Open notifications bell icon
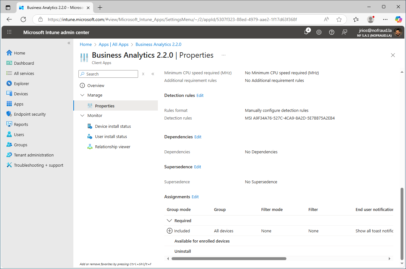406x269 pixels. (x=306, y=32)
